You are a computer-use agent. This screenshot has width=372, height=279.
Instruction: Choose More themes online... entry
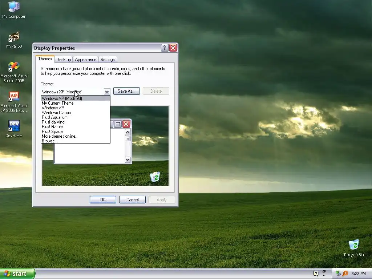[x=76, y=136]
